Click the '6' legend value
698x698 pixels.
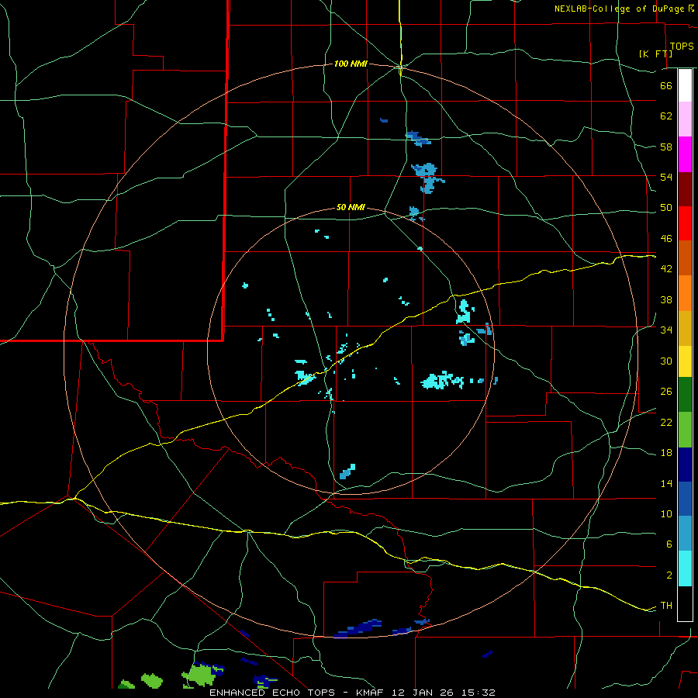click(x=669, y=544)
